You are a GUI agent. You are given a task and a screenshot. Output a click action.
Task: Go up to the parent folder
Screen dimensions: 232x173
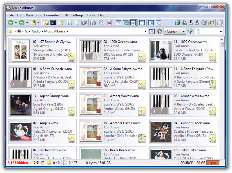pyautogui.click(x=33, y=23)
